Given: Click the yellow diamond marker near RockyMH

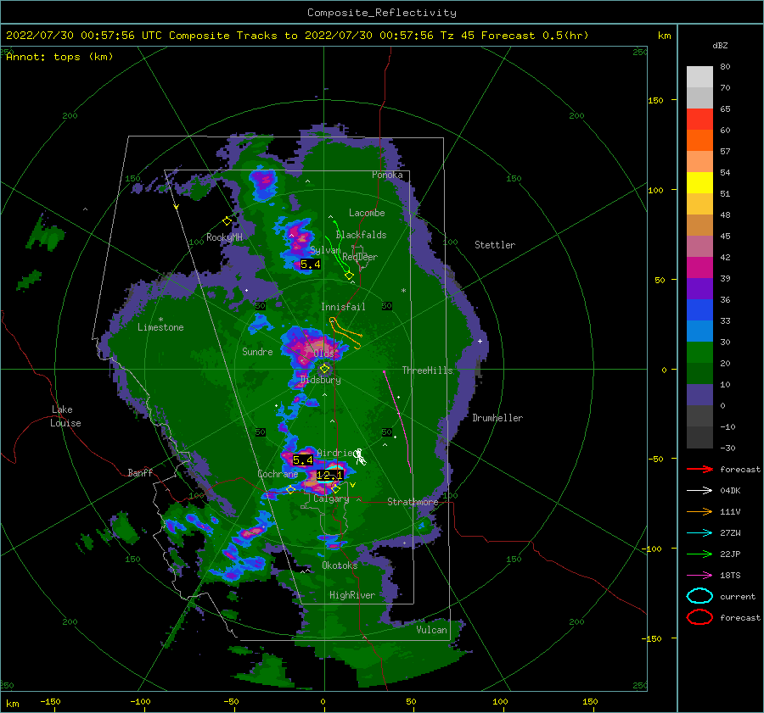Looking at the screenshot, I should point(227,221).
